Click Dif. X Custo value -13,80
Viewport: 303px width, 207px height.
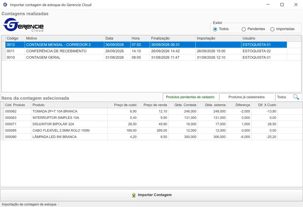[x=264, y=111]
